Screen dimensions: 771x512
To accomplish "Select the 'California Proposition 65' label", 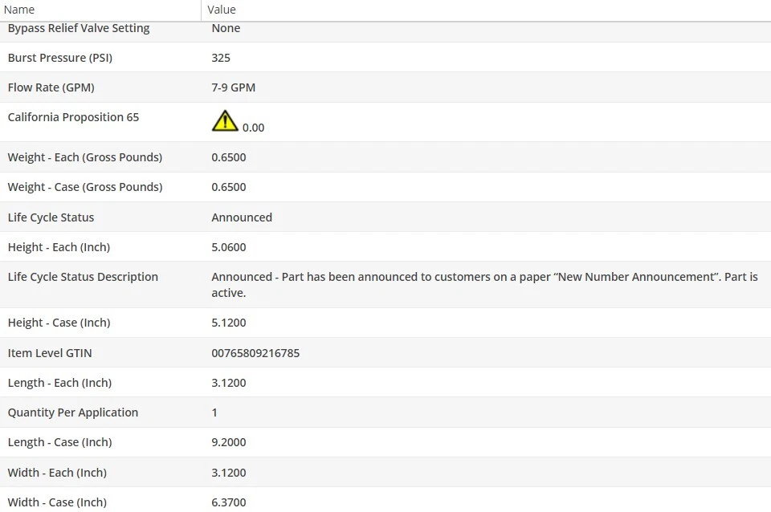I will (73, 117).
